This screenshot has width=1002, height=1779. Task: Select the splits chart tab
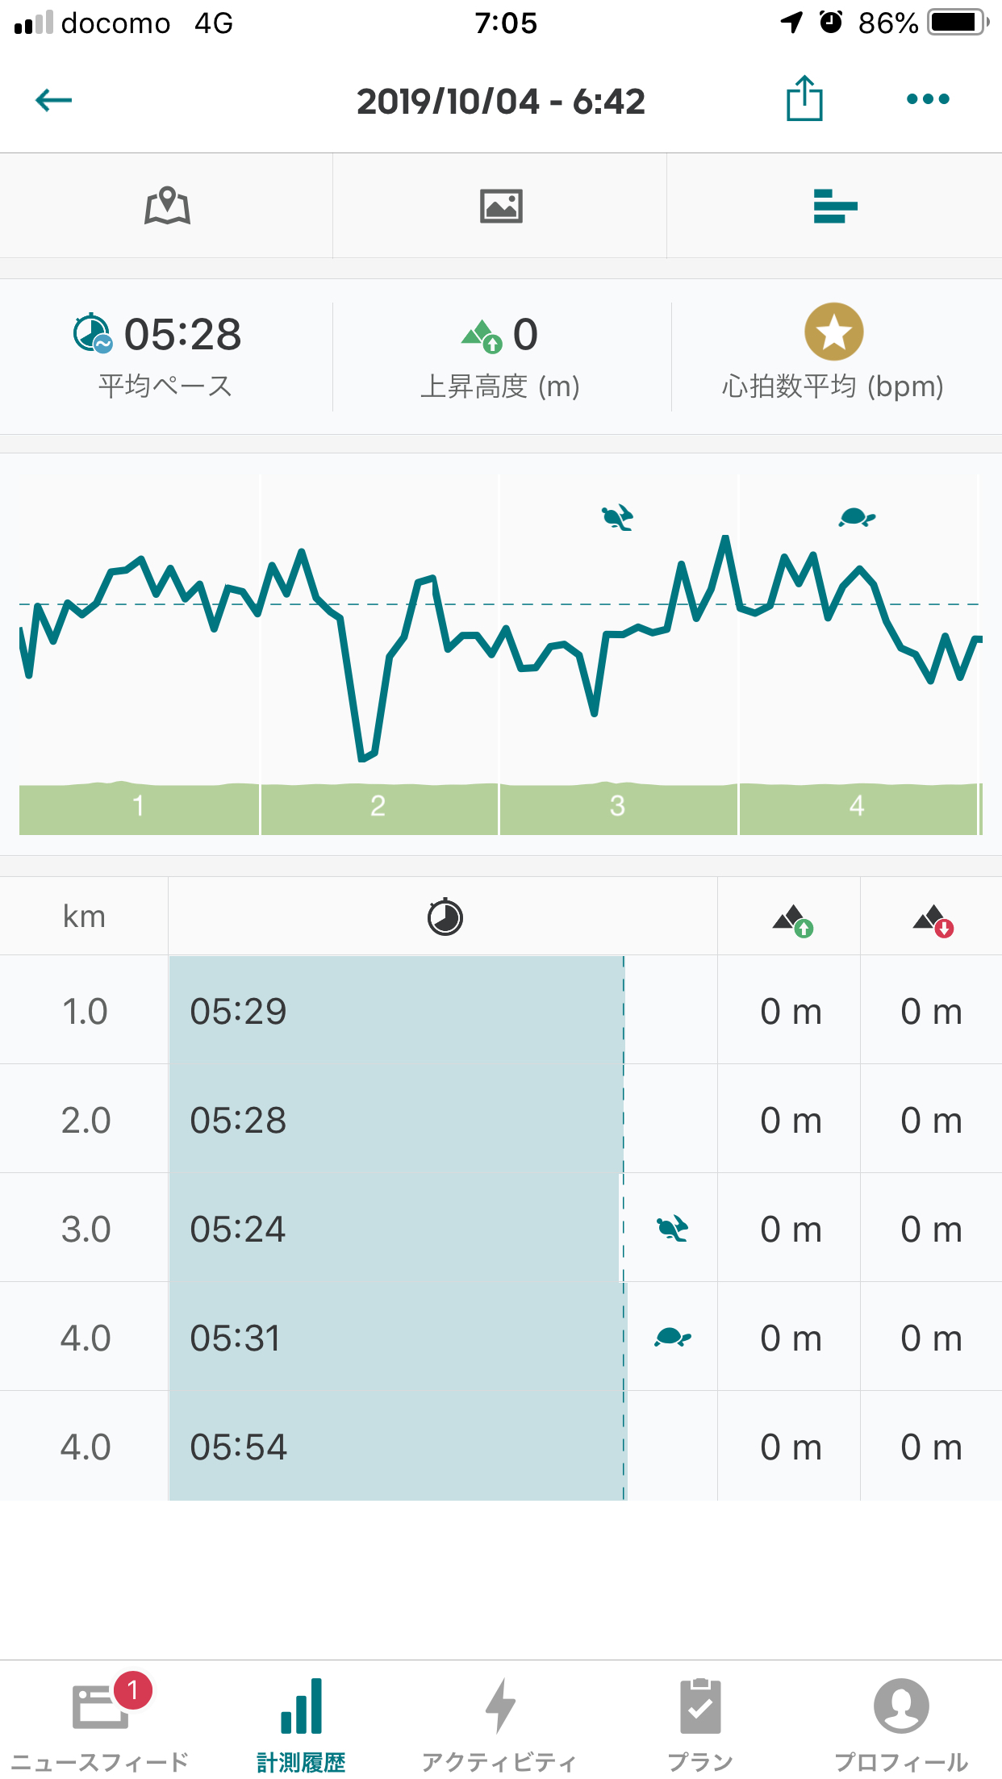(835, 206)
